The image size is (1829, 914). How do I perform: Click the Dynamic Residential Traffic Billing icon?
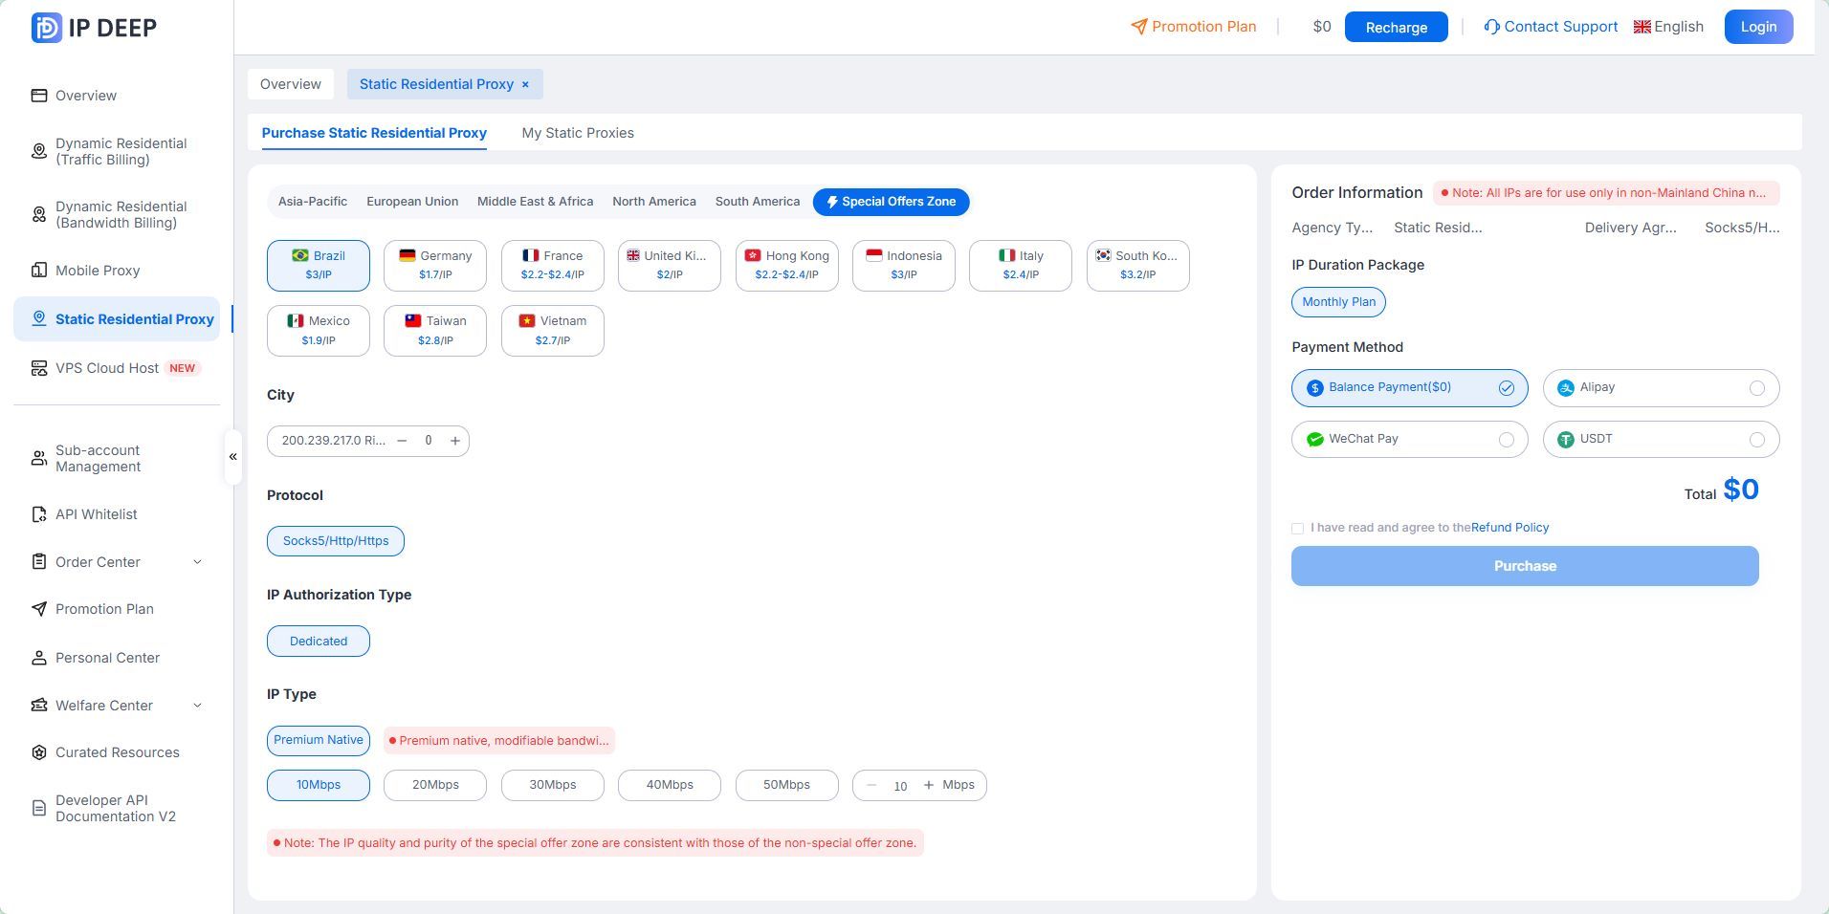pyautogui.click(x=39, y=151)
